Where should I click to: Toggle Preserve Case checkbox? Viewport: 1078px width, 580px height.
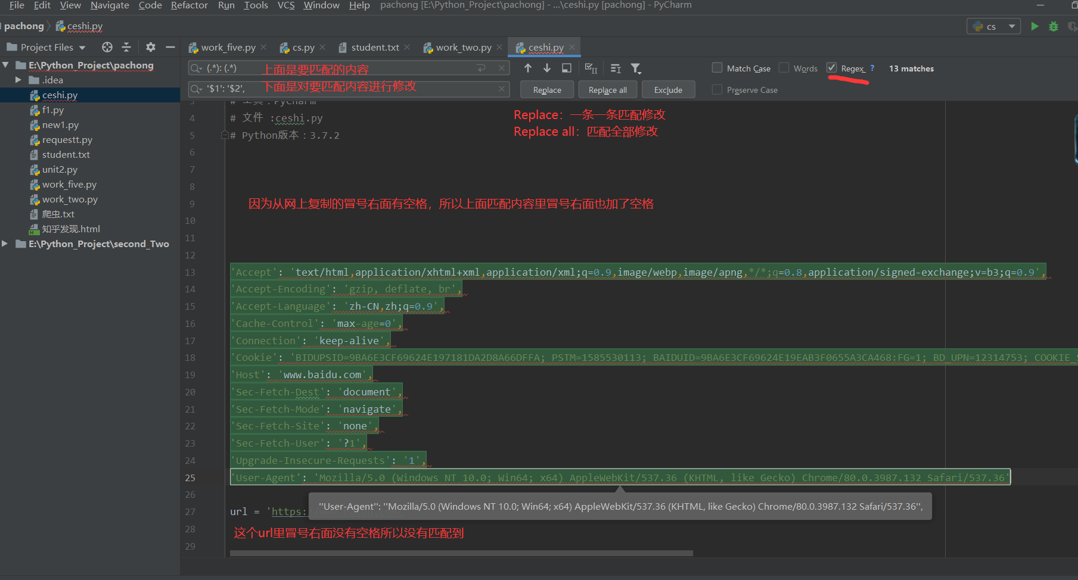pos(717,89)
